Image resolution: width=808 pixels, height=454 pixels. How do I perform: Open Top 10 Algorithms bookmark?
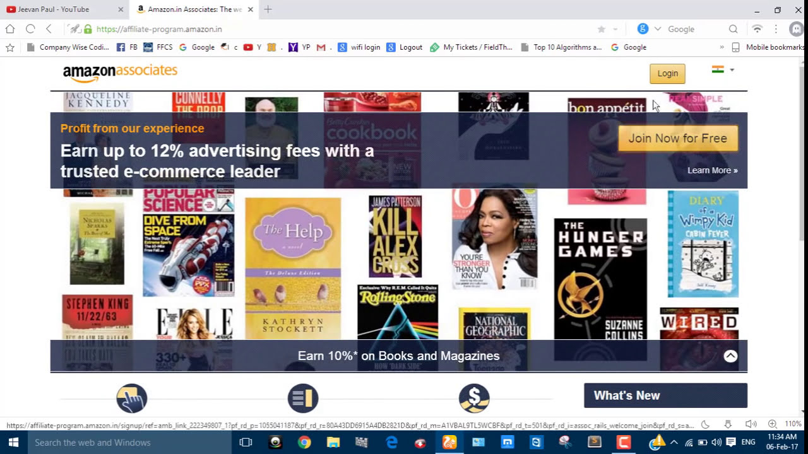[561, 47]
